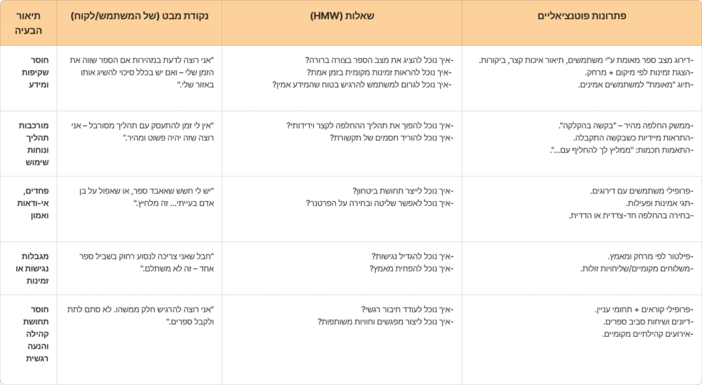Click question 'איך נוכל לייצר תחושת ביטחון'

[402, 191]
